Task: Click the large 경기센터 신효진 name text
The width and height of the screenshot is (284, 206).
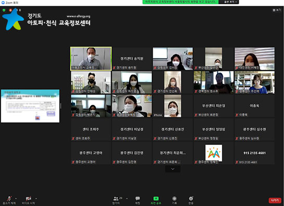Action: point(172,129)
